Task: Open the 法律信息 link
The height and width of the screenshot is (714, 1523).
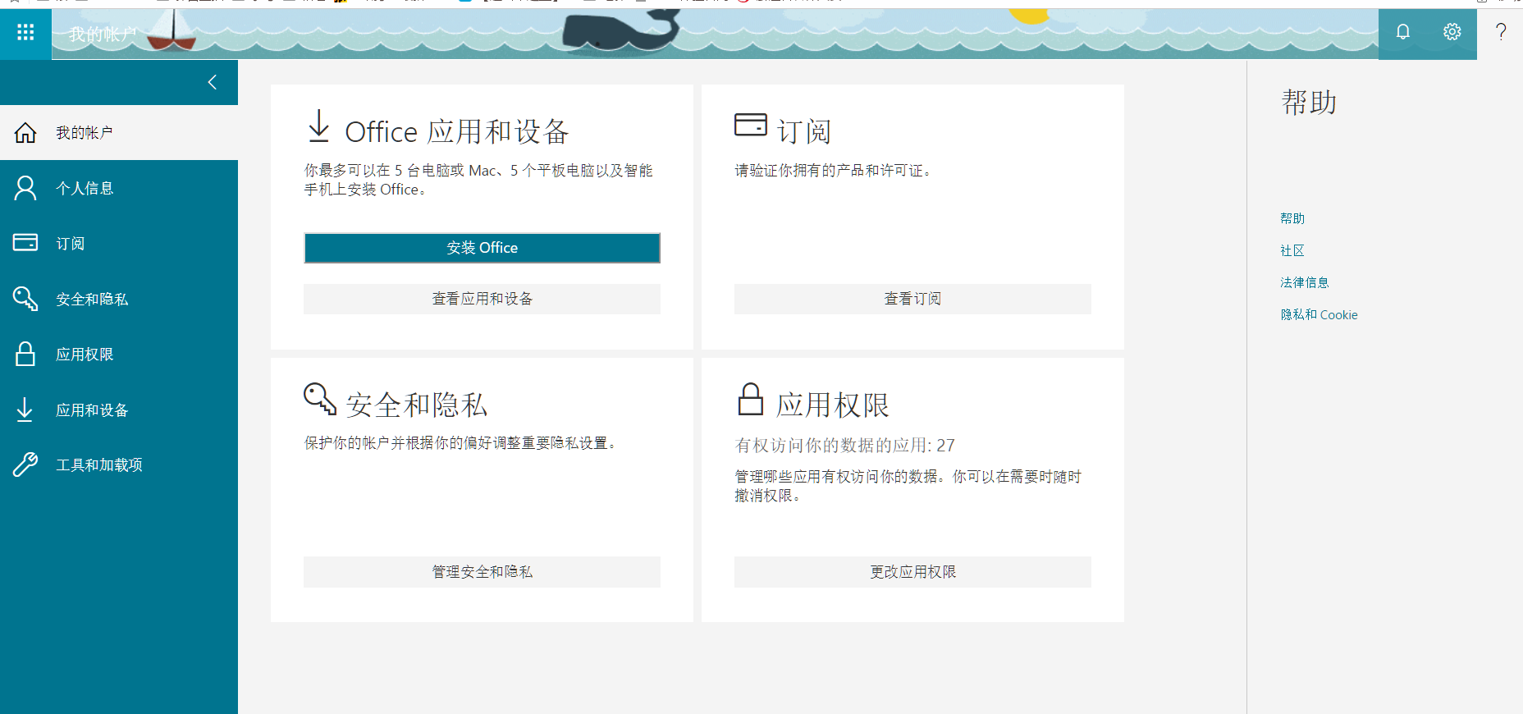Action: [x=1305, y=282]
